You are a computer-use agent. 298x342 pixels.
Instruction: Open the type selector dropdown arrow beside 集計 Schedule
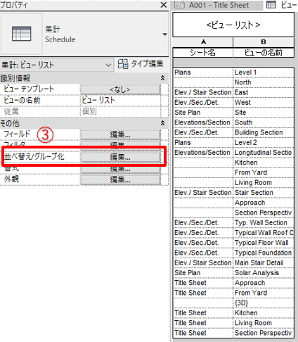click(x=165, y=34)
